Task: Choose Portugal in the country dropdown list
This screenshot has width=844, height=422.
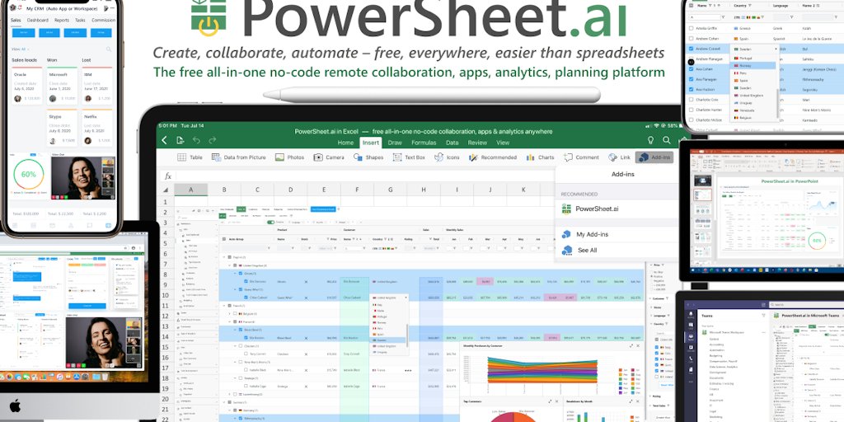Action: [753, 59]
